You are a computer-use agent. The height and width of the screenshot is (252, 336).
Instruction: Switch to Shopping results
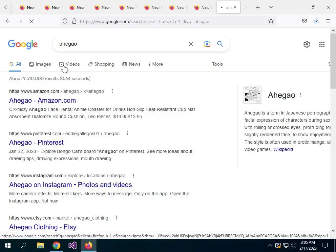click(x=101, y=64)
